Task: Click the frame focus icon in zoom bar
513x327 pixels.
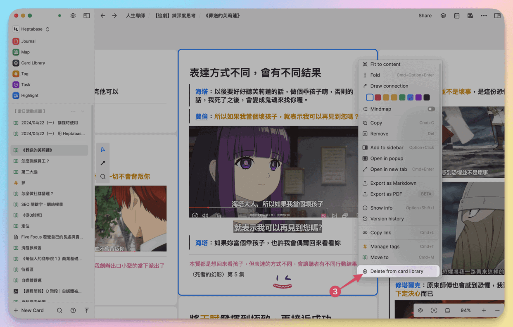Action: [x=434, y=310]
